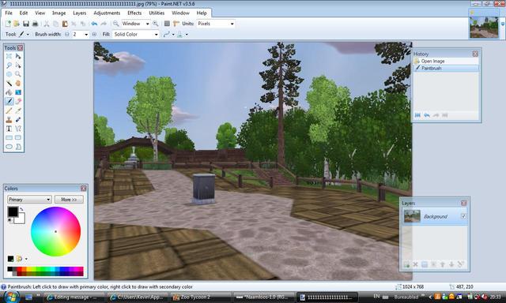Select the Zoom tool in Tools panel
This screenshot has height=303, width=506.
(x=18, y=74)
